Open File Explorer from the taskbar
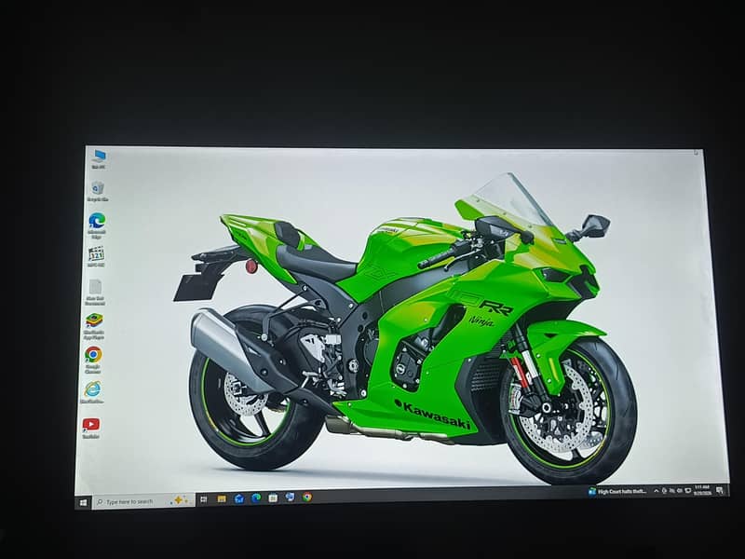 [222, 498]
